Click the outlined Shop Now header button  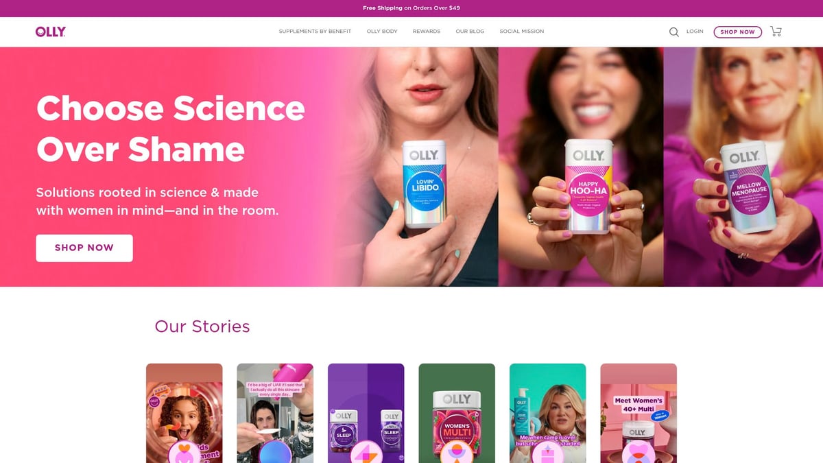(x=737, y=32)
